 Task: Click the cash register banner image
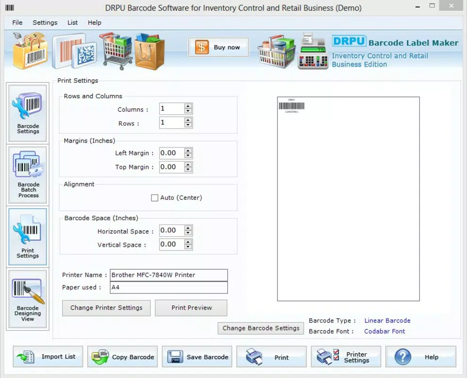313,52
